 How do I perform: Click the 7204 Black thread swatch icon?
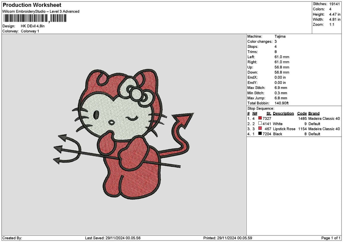(x=260, y=134)
